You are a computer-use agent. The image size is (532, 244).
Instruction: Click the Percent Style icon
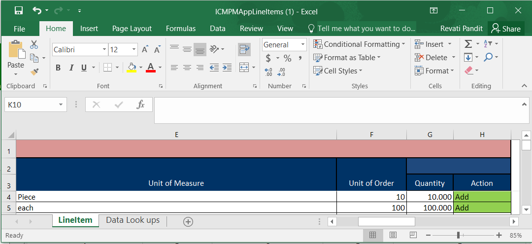(287, 58)
